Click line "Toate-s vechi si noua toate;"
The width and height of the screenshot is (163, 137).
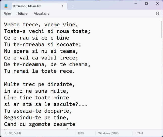click(47, 31)
